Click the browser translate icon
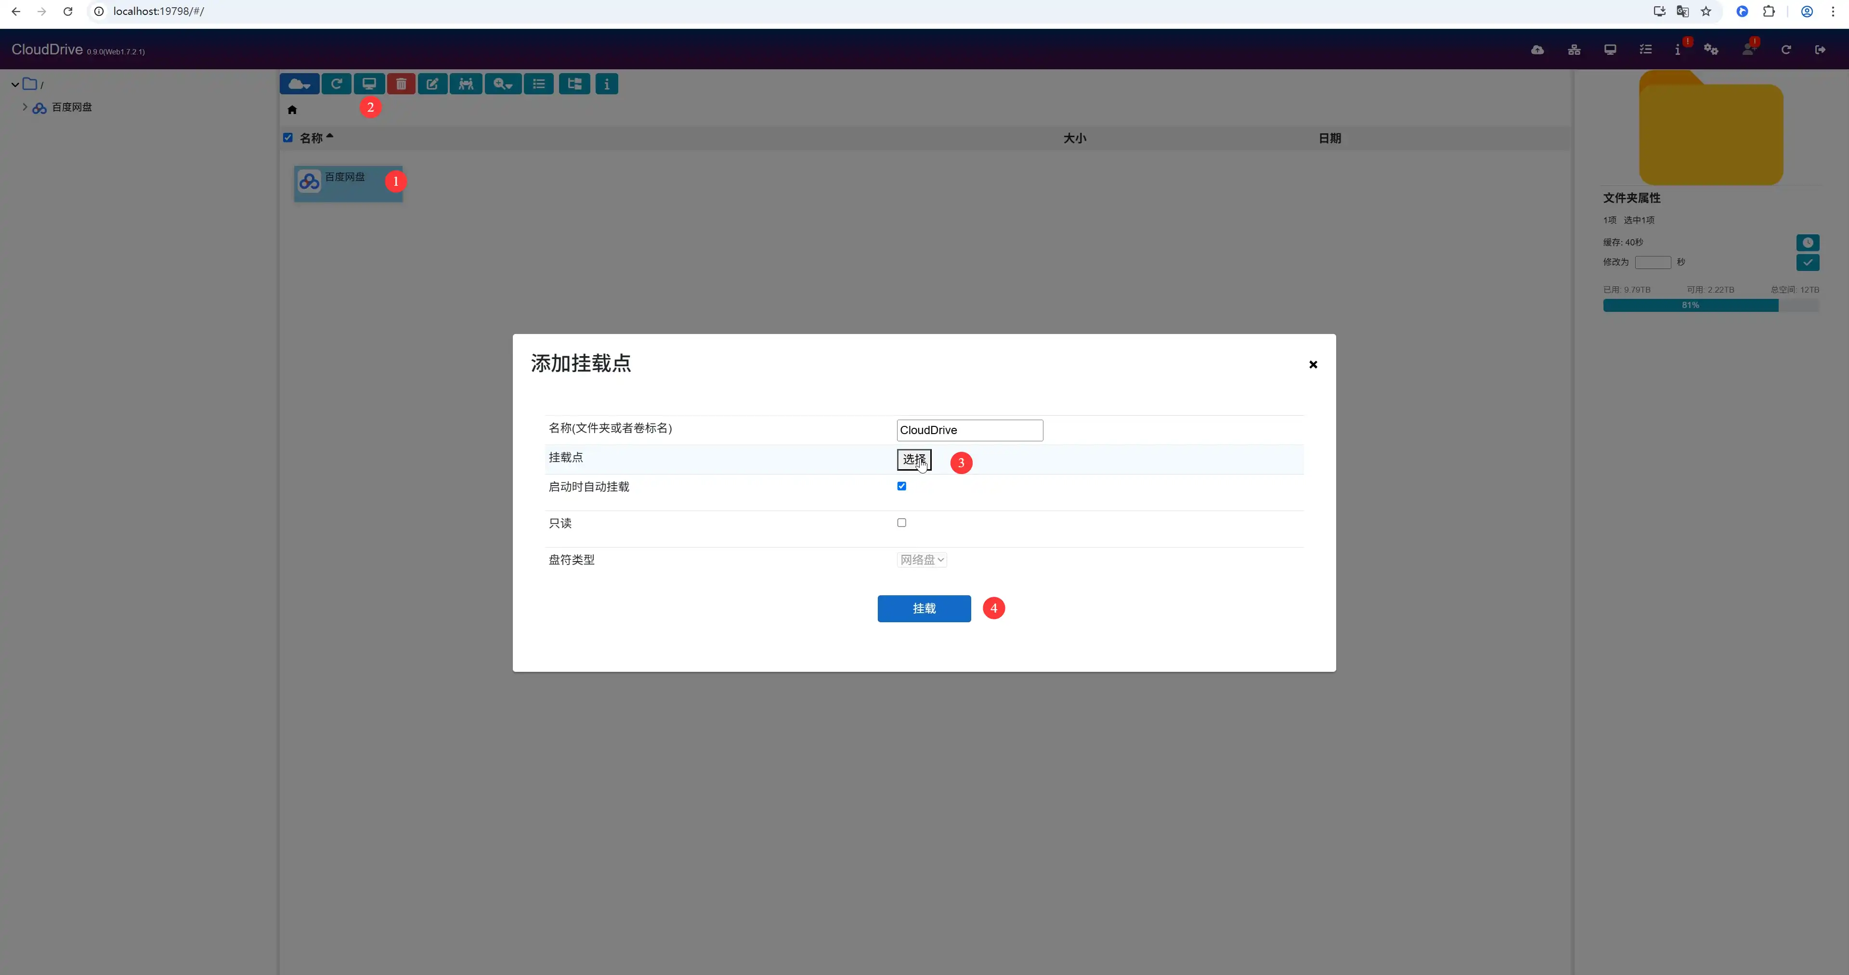The image size is (1849, 975). [x=1682, y=12]
